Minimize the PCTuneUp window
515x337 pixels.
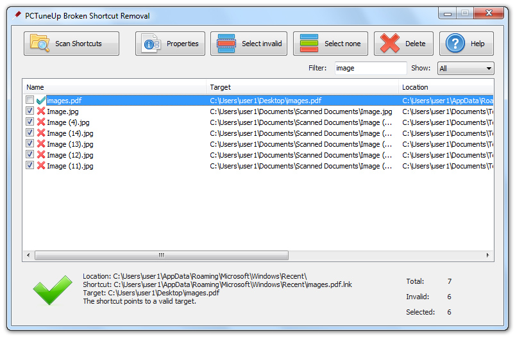[448, 13]
